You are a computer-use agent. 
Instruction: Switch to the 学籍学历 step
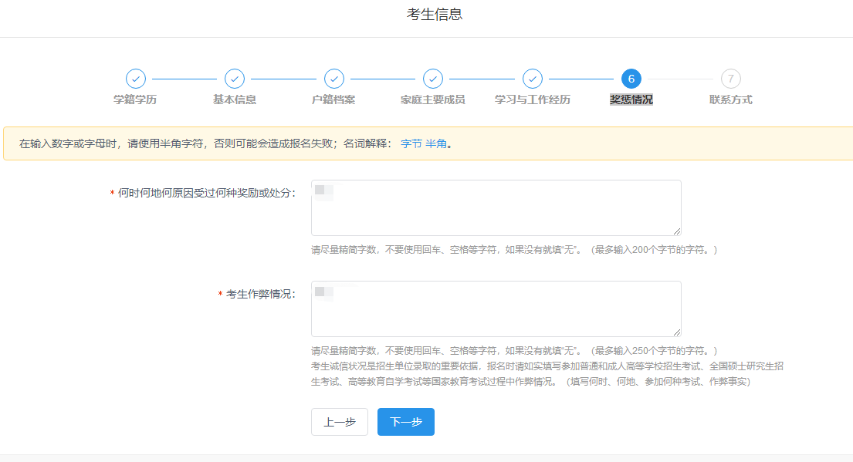click(137, 99)
